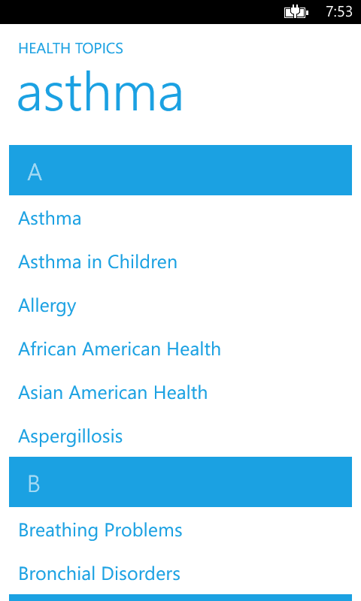Go to Breathing Problems topic
The width and height of the screenshot is (361, 601).
[101, 530]
